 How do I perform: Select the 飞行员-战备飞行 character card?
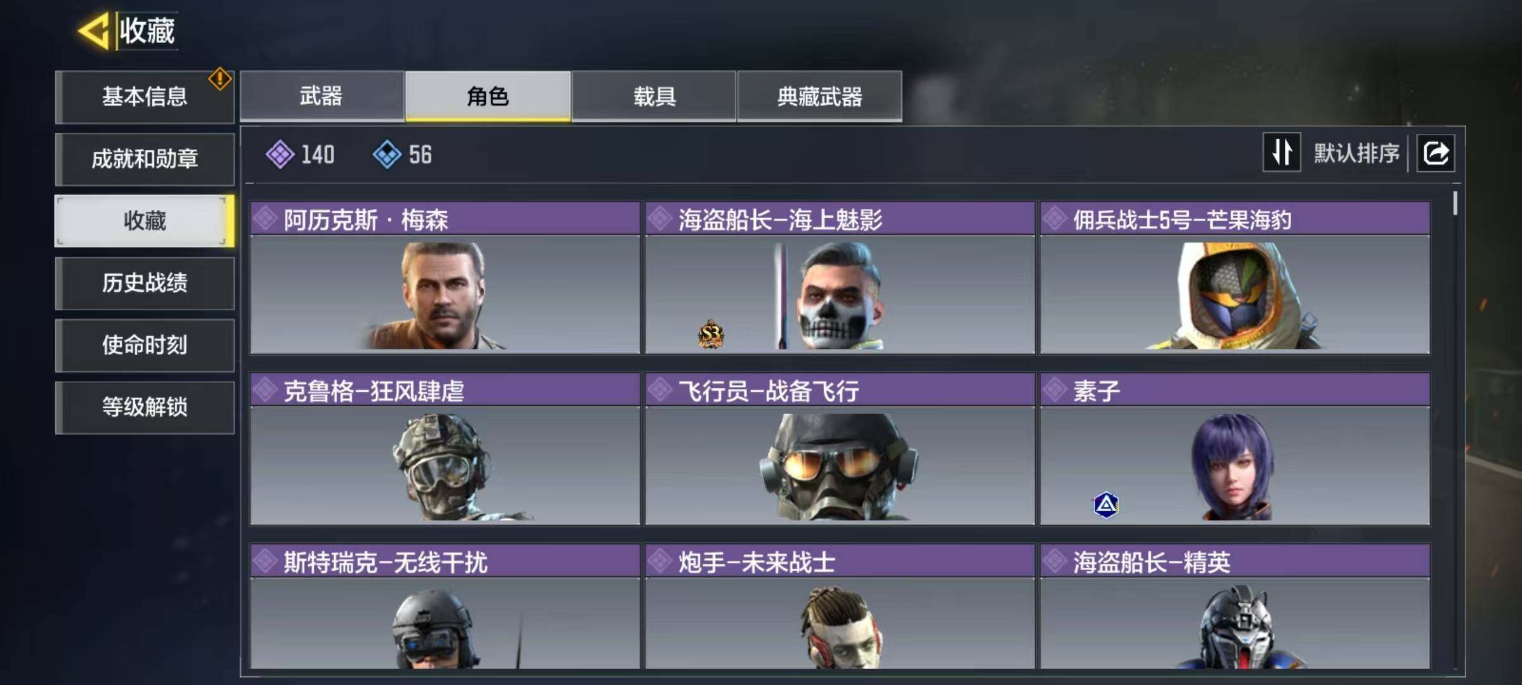point(840,449)
